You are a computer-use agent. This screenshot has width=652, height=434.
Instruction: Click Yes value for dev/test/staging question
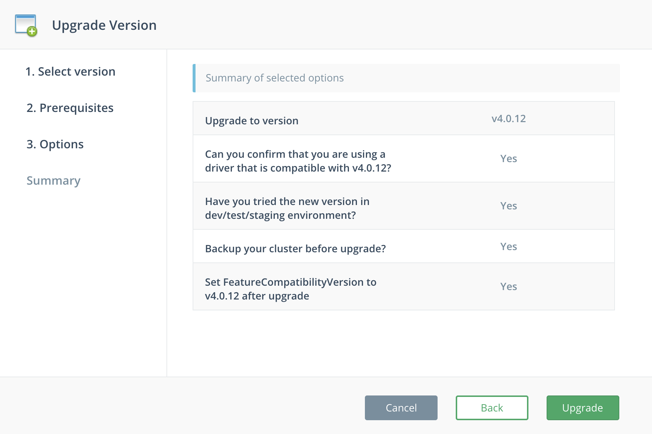point(508,206)
